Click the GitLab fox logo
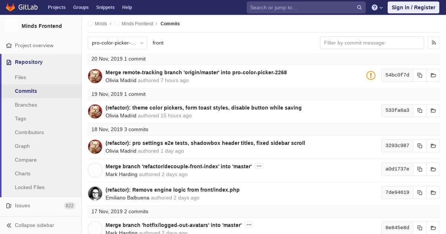 [x=10, y=7]
